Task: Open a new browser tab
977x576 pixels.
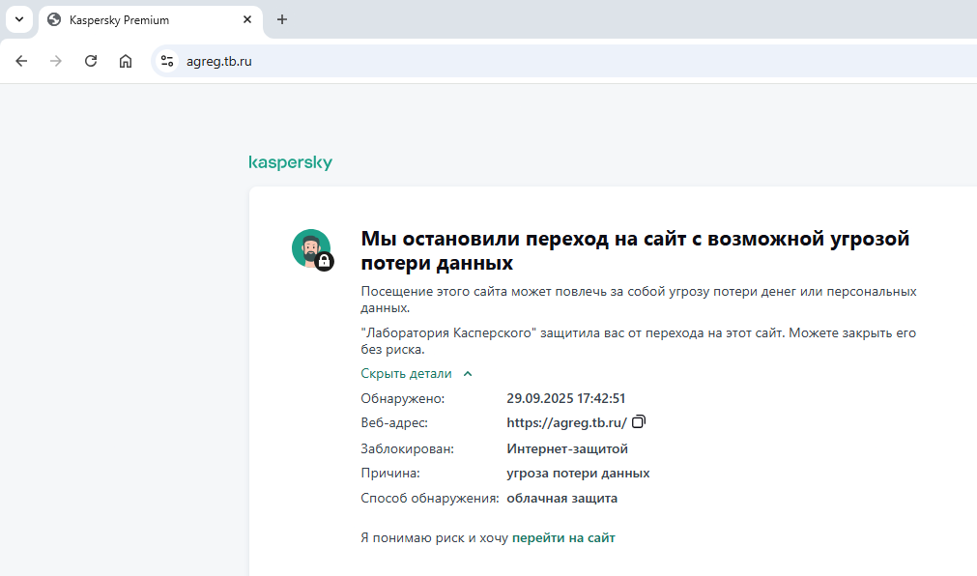Action: tap(282, 20)
